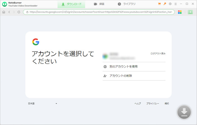Reload the page with refresh icon
The image size is (197, 125).
tap(19, 12)
